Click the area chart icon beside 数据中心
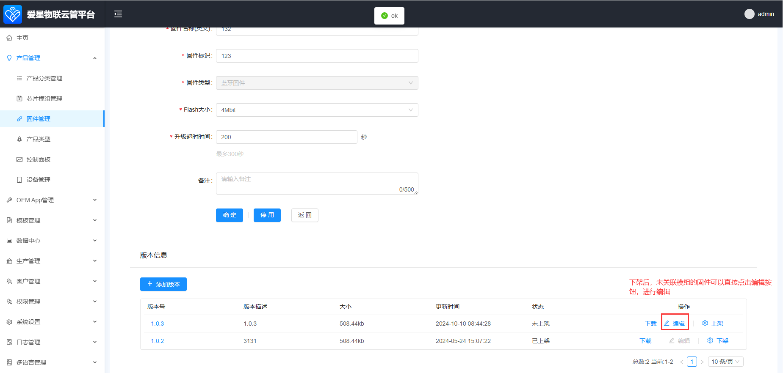The width and height of the screenshot is (783, 373). click(9, 241)
